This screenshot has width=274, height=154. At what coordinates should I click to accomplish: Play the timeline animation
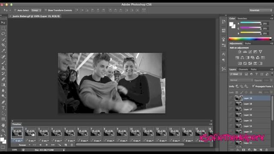(47, 145)
